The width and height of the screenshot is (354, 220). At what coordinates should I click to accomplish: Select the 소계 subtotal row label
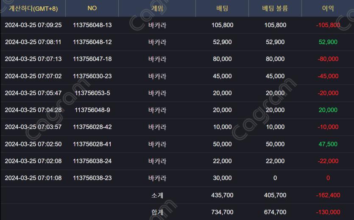157,195
